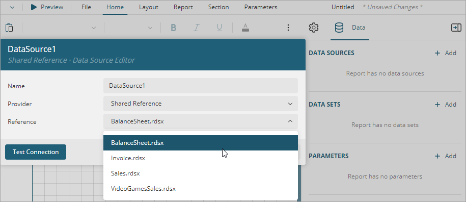Image resolution: width=466 pixels, height=202 pixels.
Task: Add a new parameter
Action: pos(445,156)
